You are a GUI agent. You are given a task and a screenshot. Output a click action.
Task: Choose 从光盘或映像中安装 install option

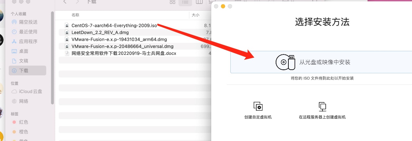tap(321, 62)
